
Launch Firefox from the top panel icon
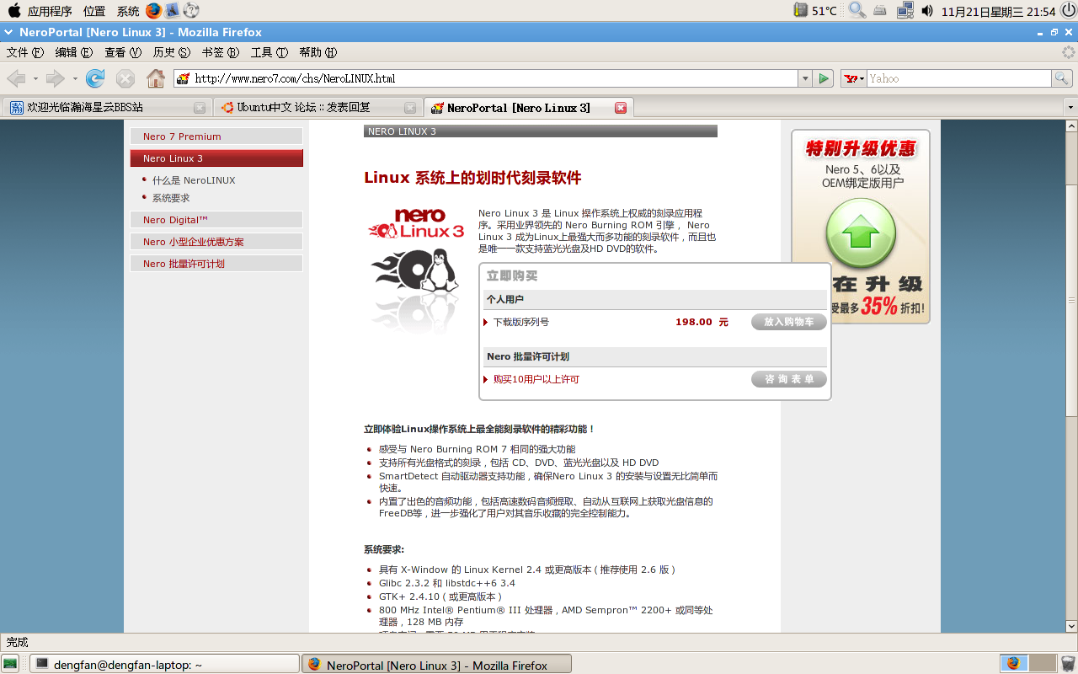(x=153, y=11)
